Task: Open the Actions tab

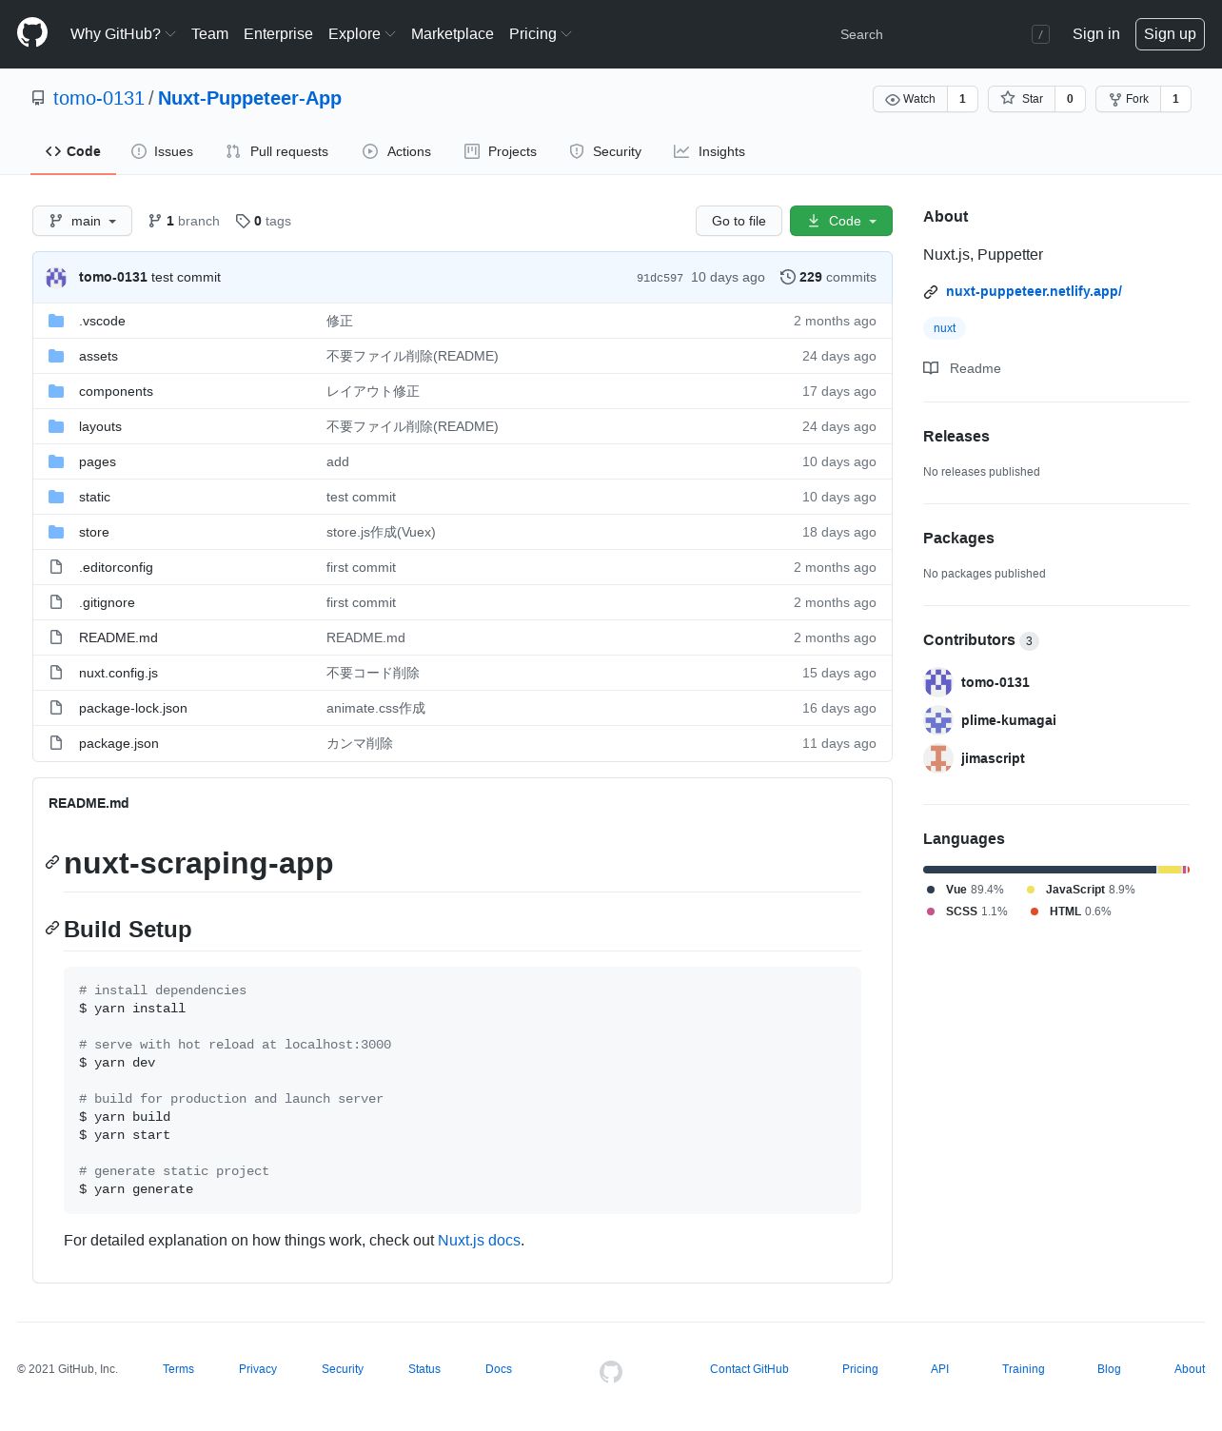Action: click(397, 151)
